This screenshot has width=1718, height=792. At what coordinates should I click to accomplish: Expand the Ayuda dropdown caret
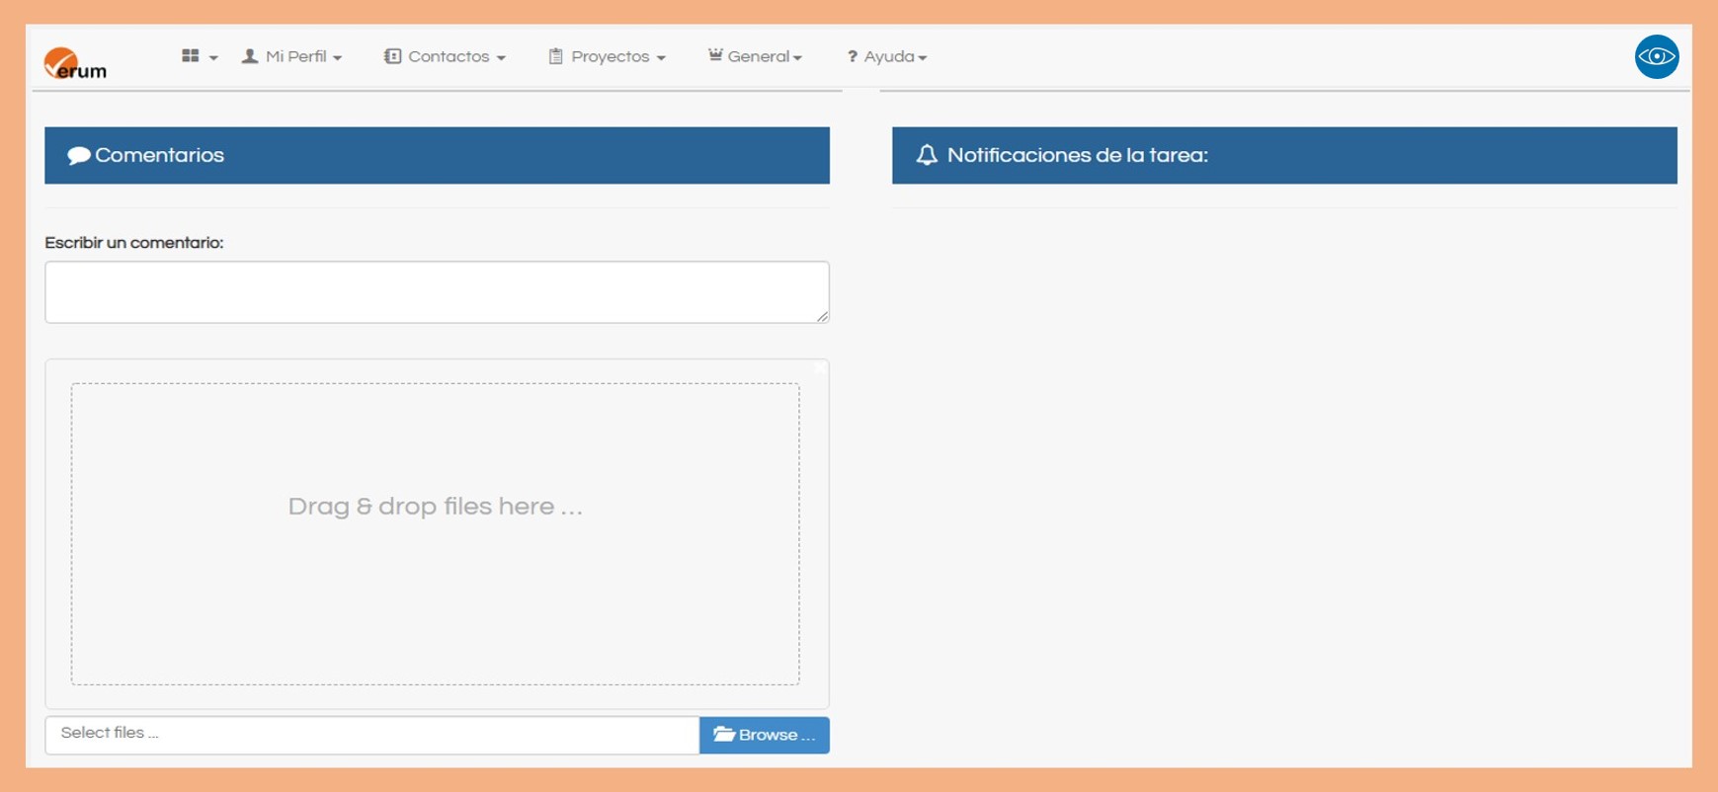click(x=923, y=58)
